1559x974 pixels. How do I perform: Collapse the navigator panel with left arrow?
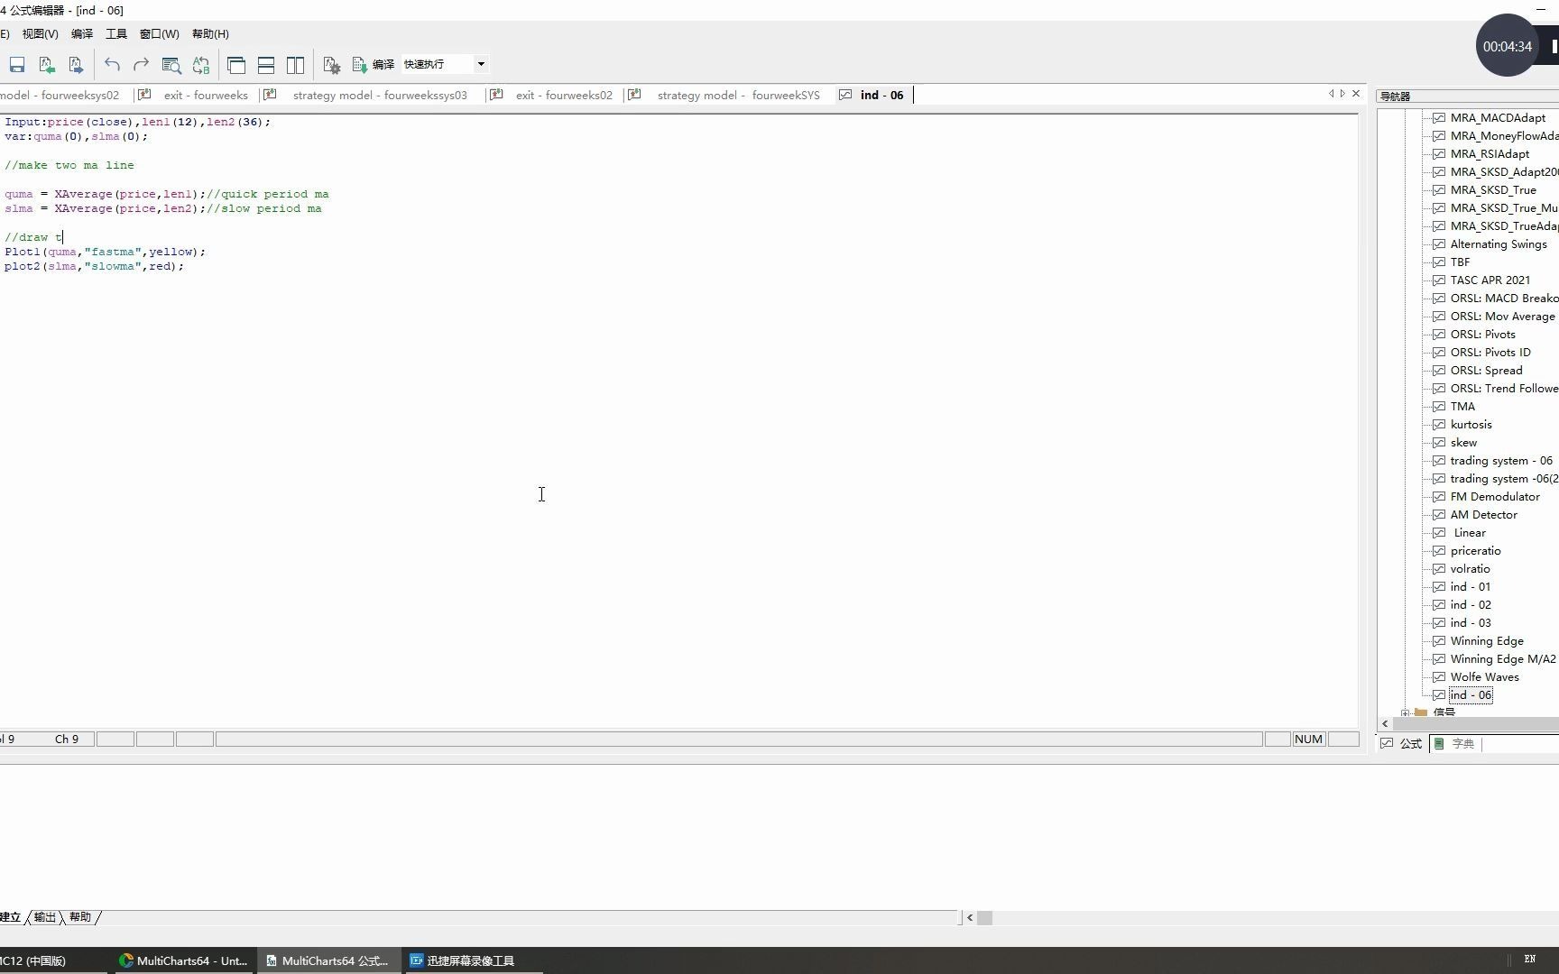click(1385, 723)
